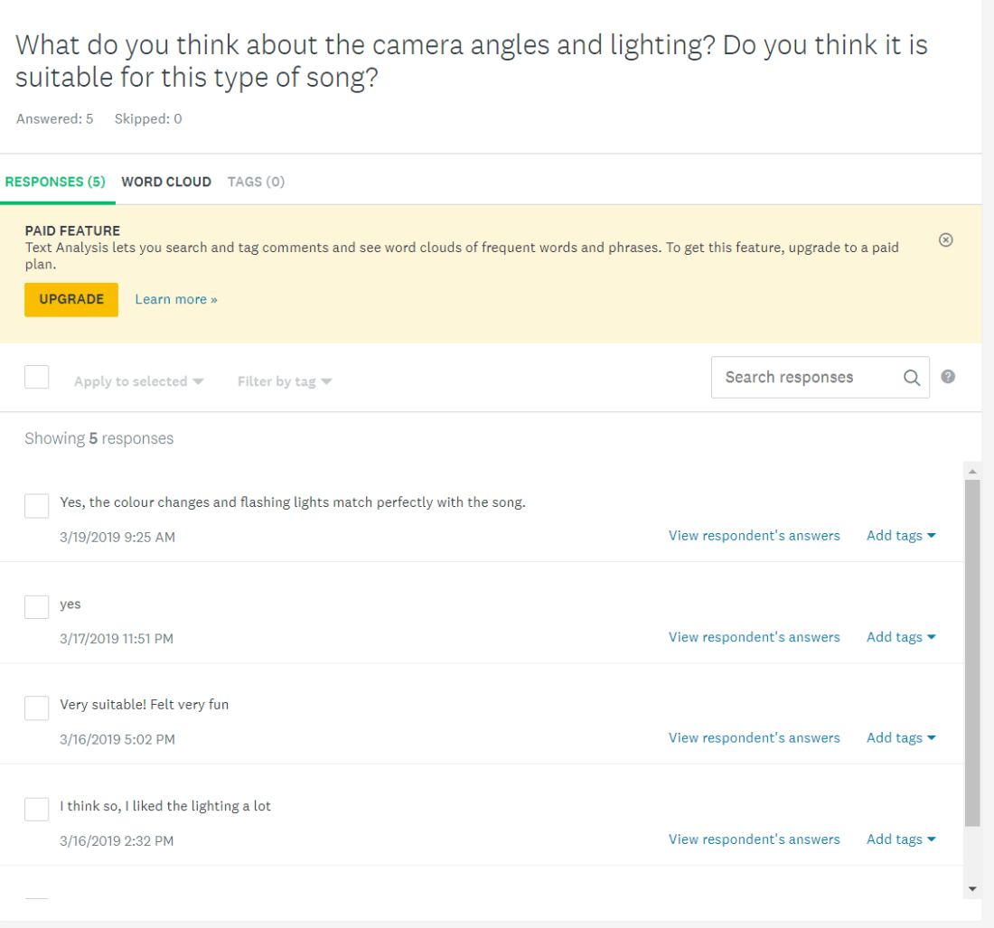Viewport: 994px width, 928px height.
Task: Expand the 'Apply to selected' dropdown
Action: point(138,381)
